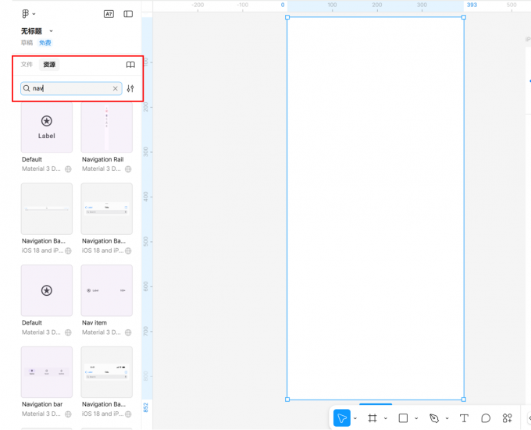
Task: Select the Navigation Rail component thumbnail
Action: 107,127
